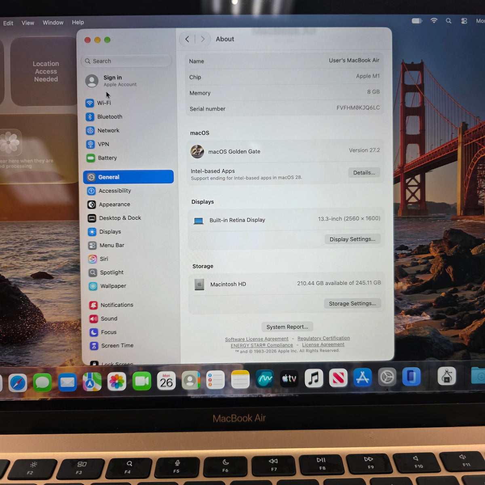Image resolution: width=485 pixels, height=485 pixels.
Task: Open Accessibility settings in sidebar
Action: click(129, 191)
